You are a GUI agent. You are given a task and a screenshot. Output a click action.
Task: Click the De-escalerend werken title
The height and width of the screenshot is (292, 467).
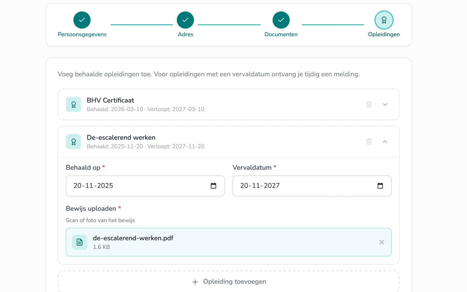pyautogui.click(x=121, y=138)
